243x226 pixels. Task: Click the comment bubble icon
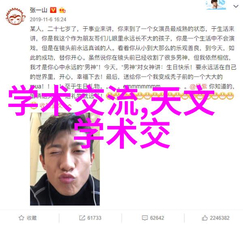pos(145,218)
